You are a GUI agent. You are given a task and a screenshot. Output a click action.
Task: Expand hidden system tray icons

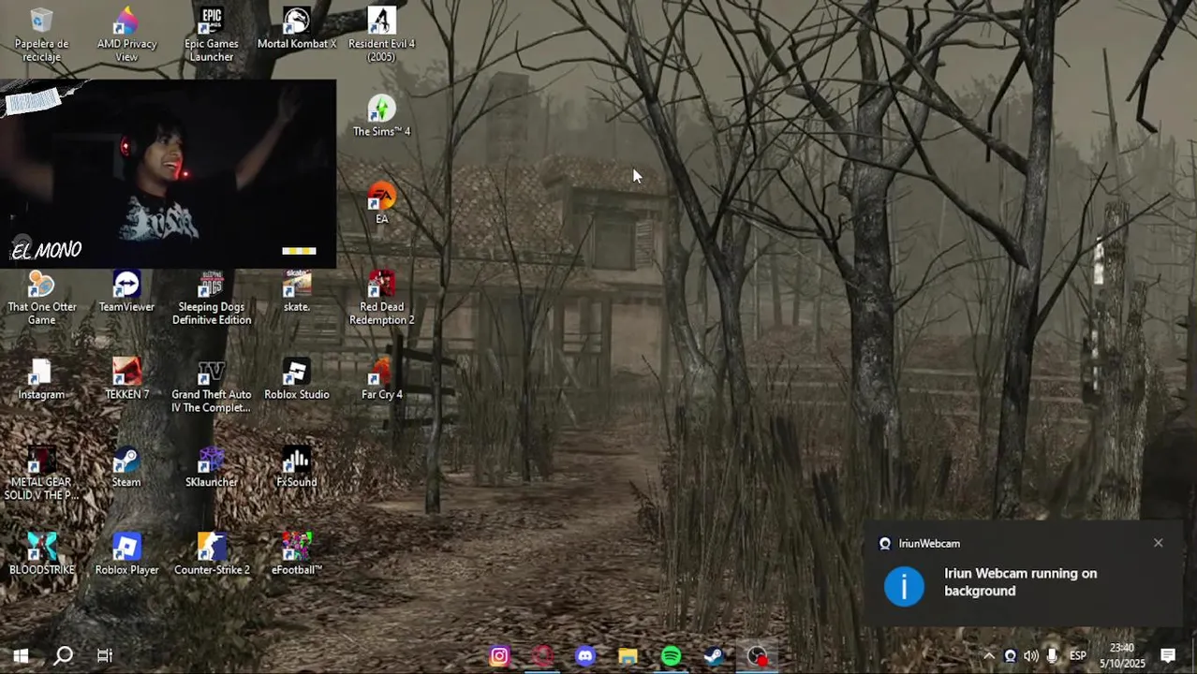click(x=988, y=656)
